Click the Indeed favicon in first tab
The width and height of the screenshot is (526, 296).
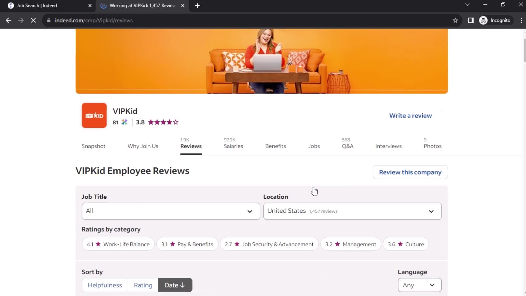click(x=10, y=5)
